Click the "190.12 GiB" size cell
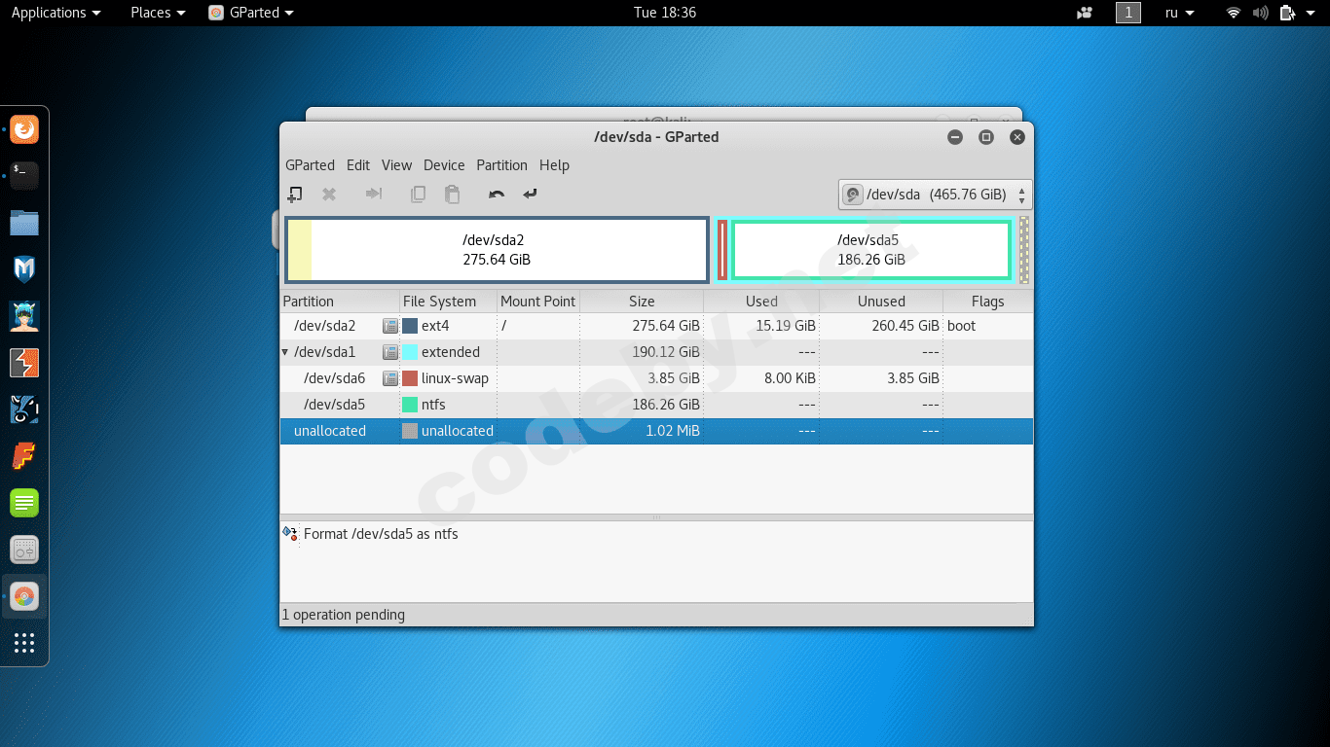 tap(666, 352)
